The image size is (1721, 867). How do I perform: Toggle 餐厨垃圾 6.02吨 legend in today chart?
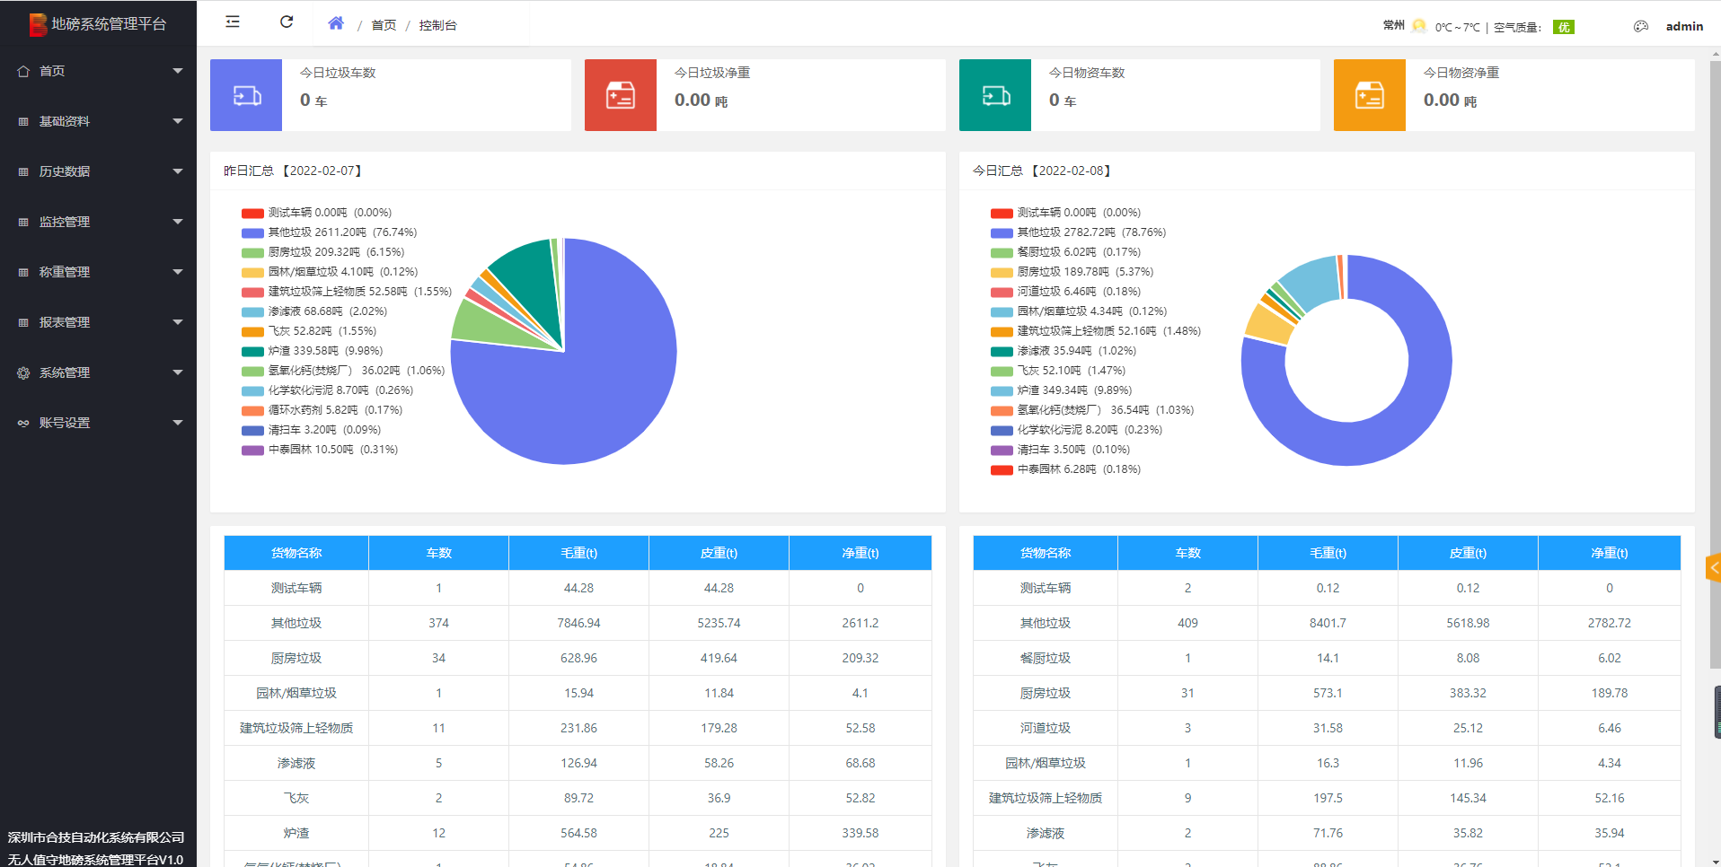(1065, 252)
